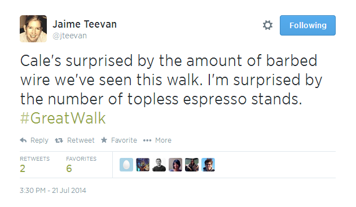
Task: Open the three-dot More menu
Action: 147,140
